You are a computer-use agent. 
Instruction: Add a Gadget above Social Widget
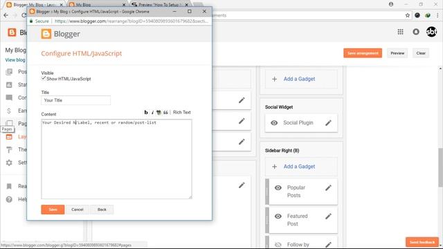[x=301, y=79]
